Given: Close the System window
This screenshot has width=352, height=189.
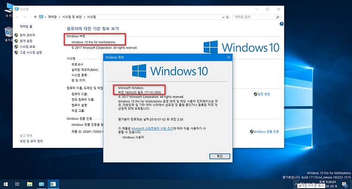Looking at the screenshot, I should pos(278,9).
